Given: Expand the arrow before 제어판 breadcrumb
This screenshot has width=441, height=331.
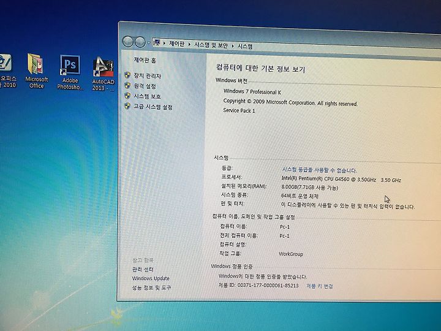Looking at the screenshot, I should [x=165, y=43].
